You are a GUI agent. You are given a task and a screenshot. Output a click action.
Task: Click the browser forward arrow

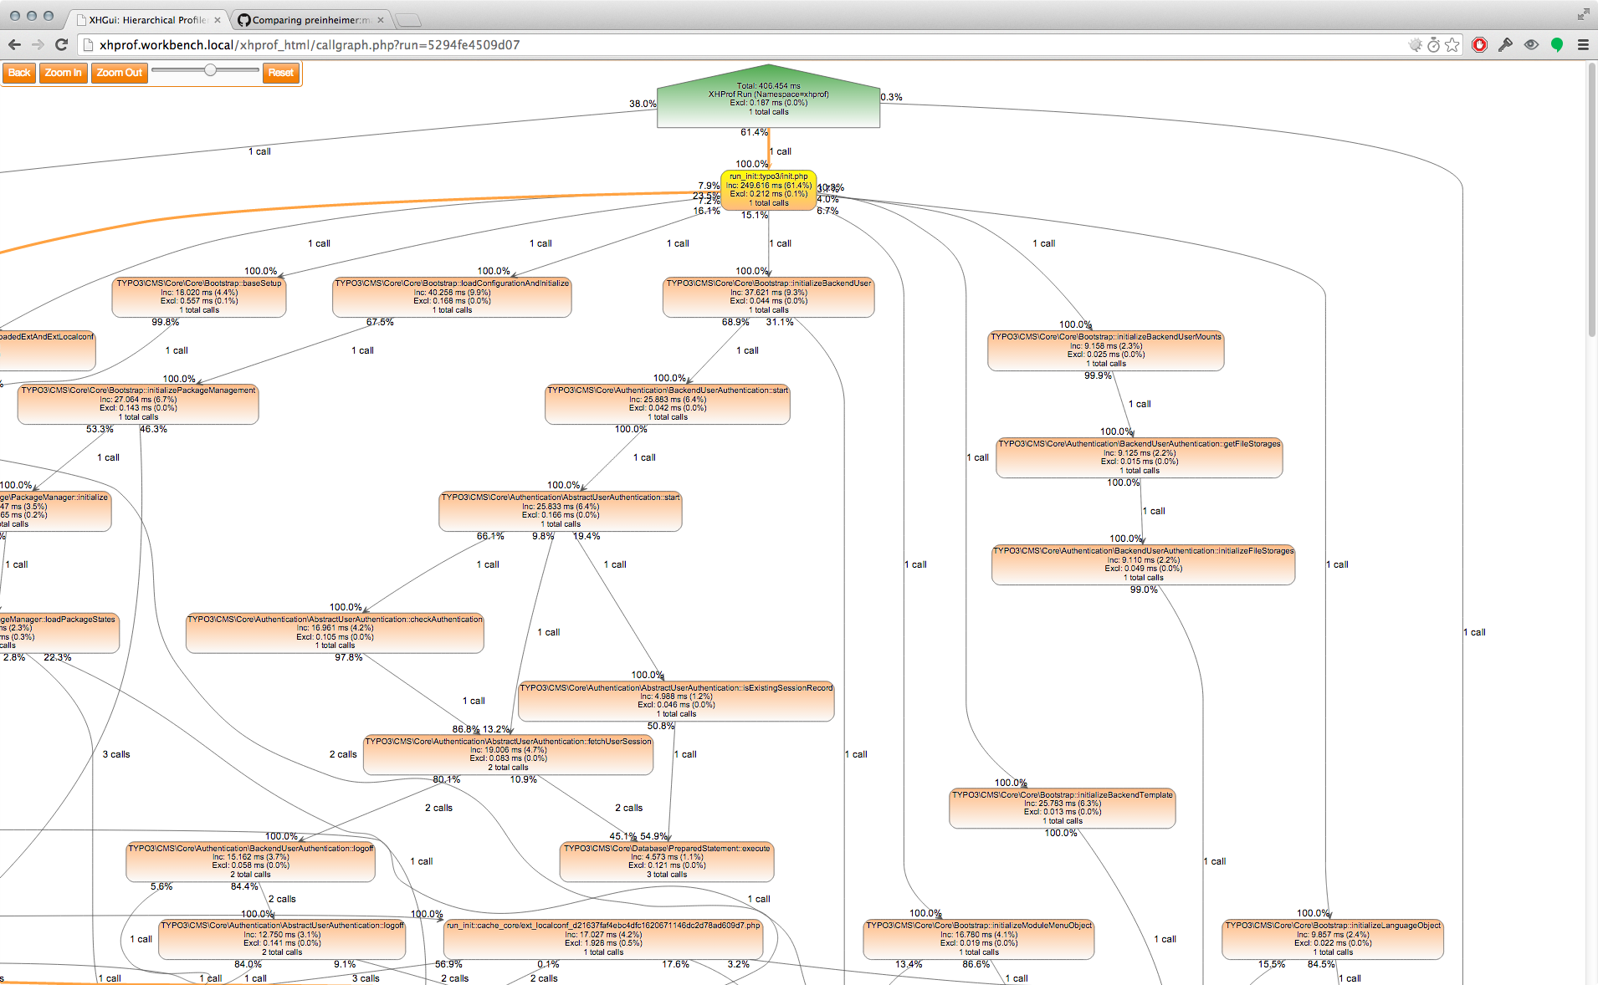click(x=38, y=45)
